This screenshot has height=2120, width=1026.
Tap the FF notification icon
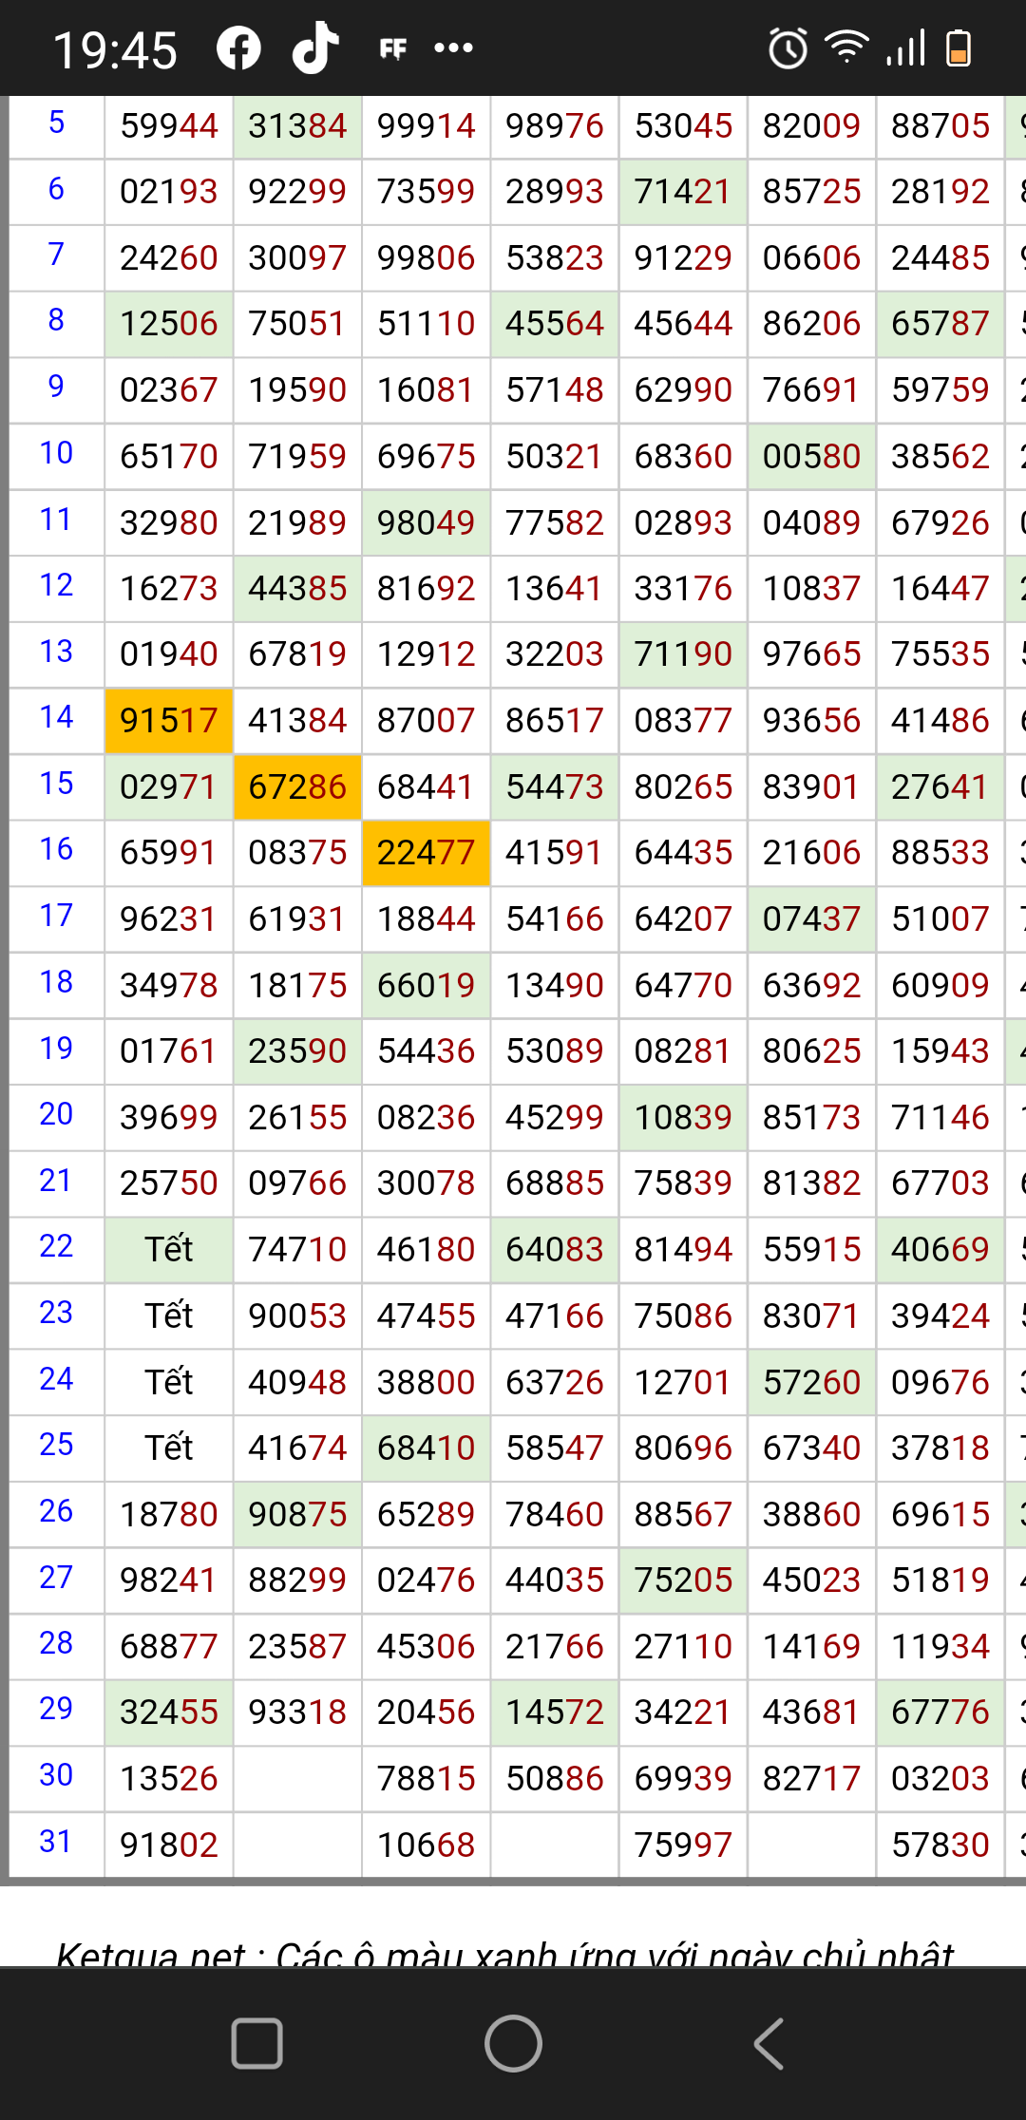pyautogui.click(x=392, y=48)
